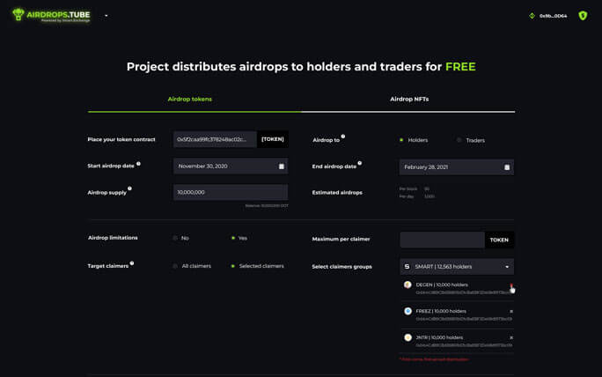Open info icon beside Start airdrop date
Screen dimensions: 602x377
tap(138, 164)
